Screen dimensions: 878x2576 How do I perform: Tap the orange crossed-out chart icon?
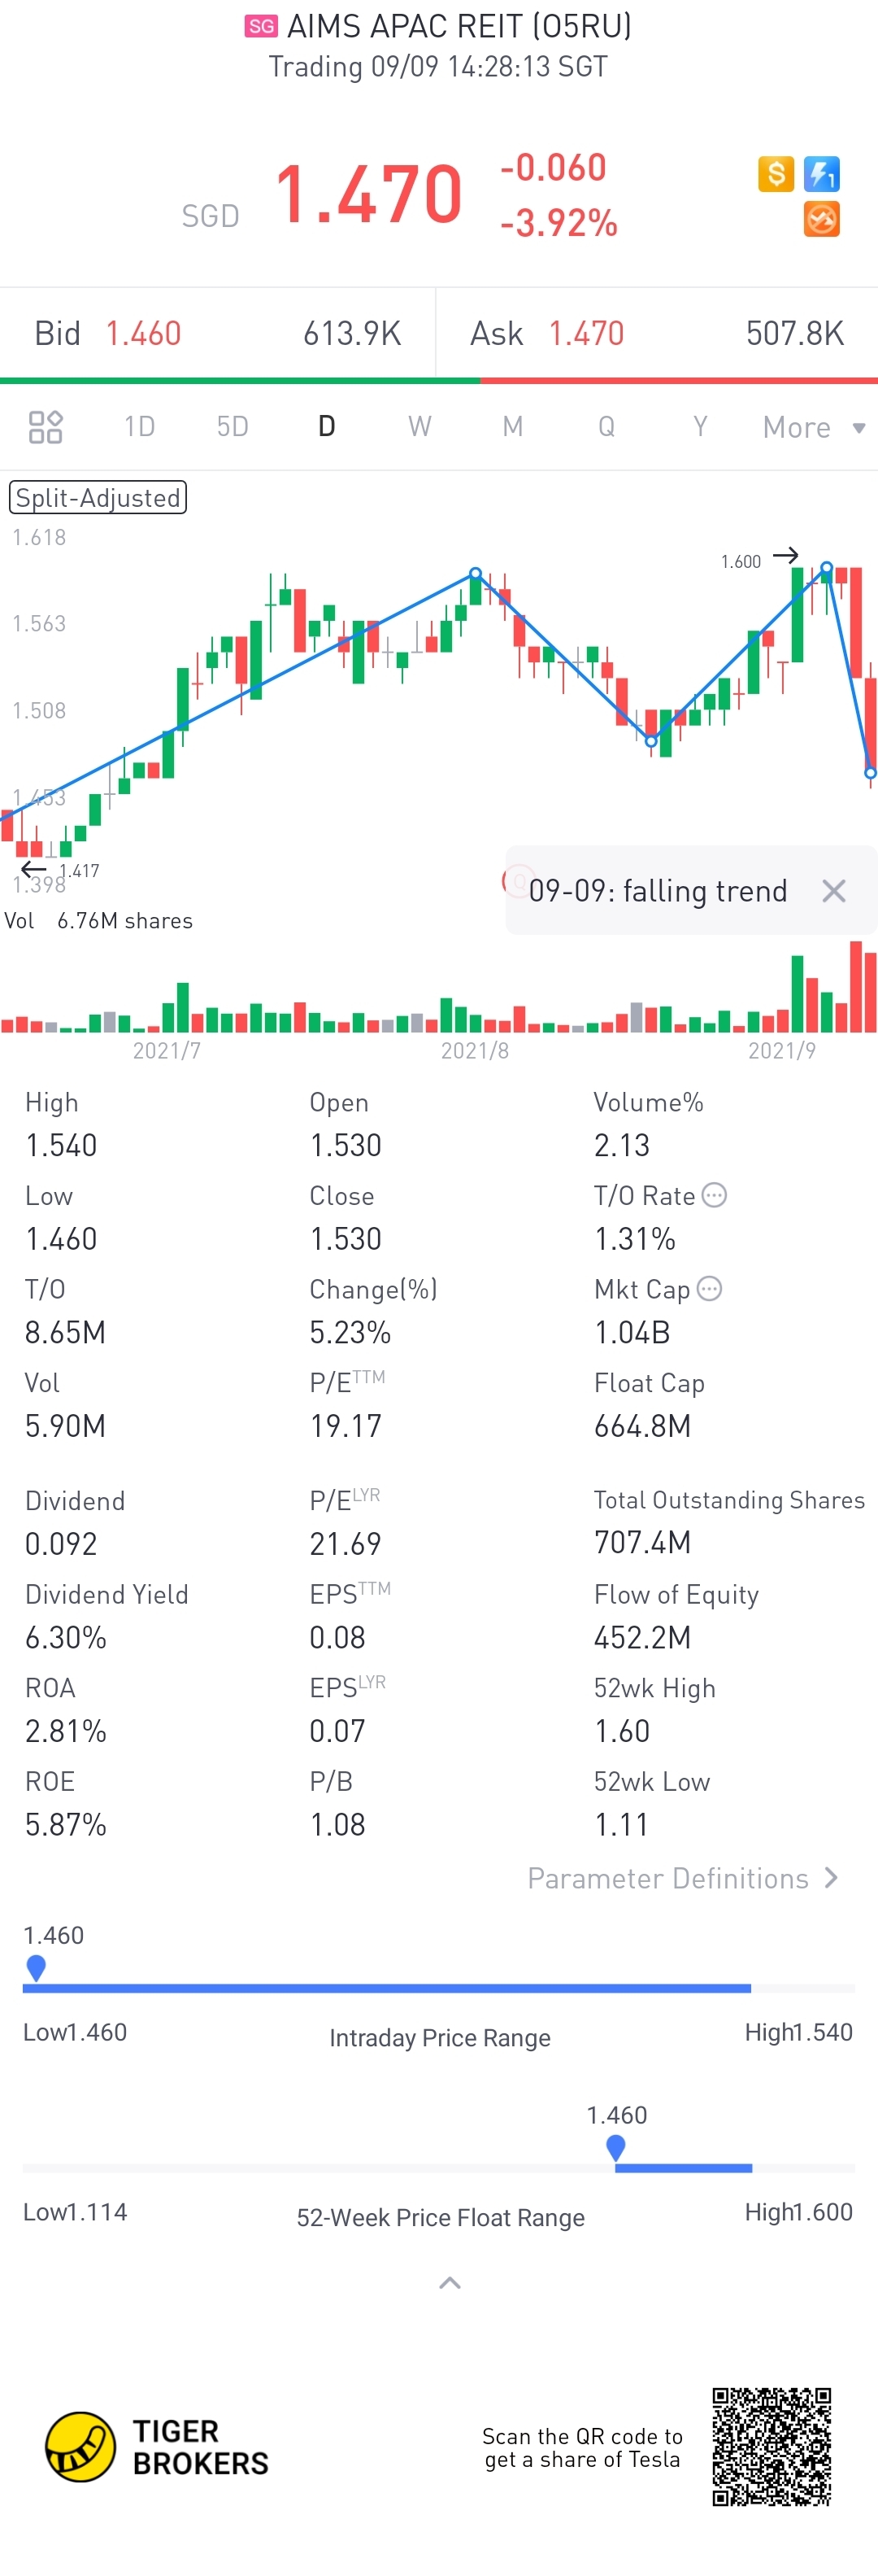point(822,219)
